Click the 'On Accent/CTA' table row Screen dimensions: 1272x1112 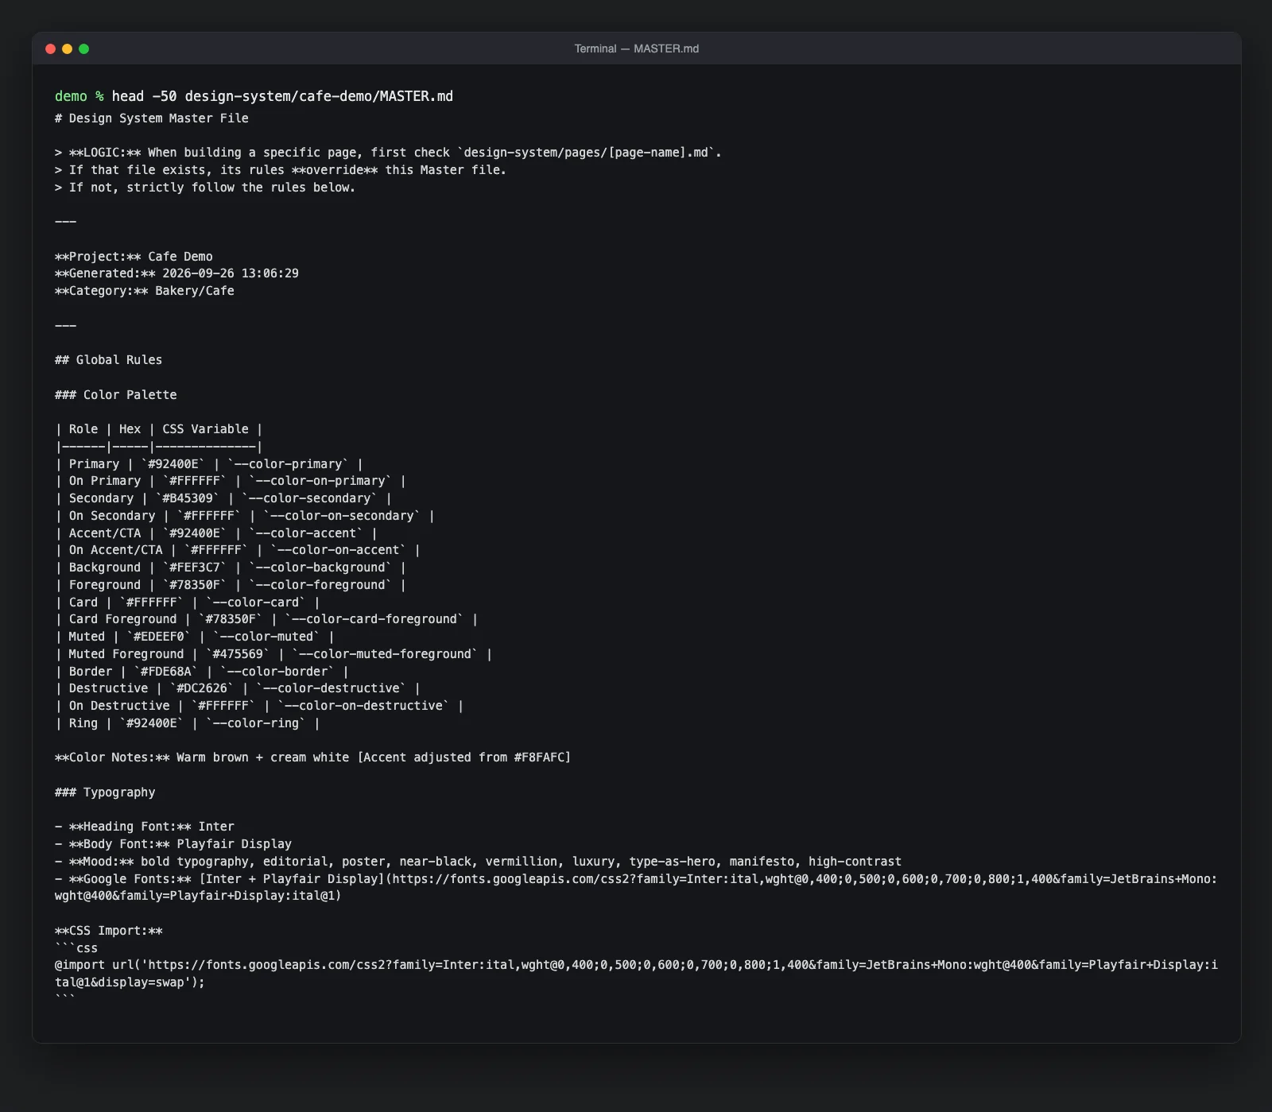pos(238,550)
